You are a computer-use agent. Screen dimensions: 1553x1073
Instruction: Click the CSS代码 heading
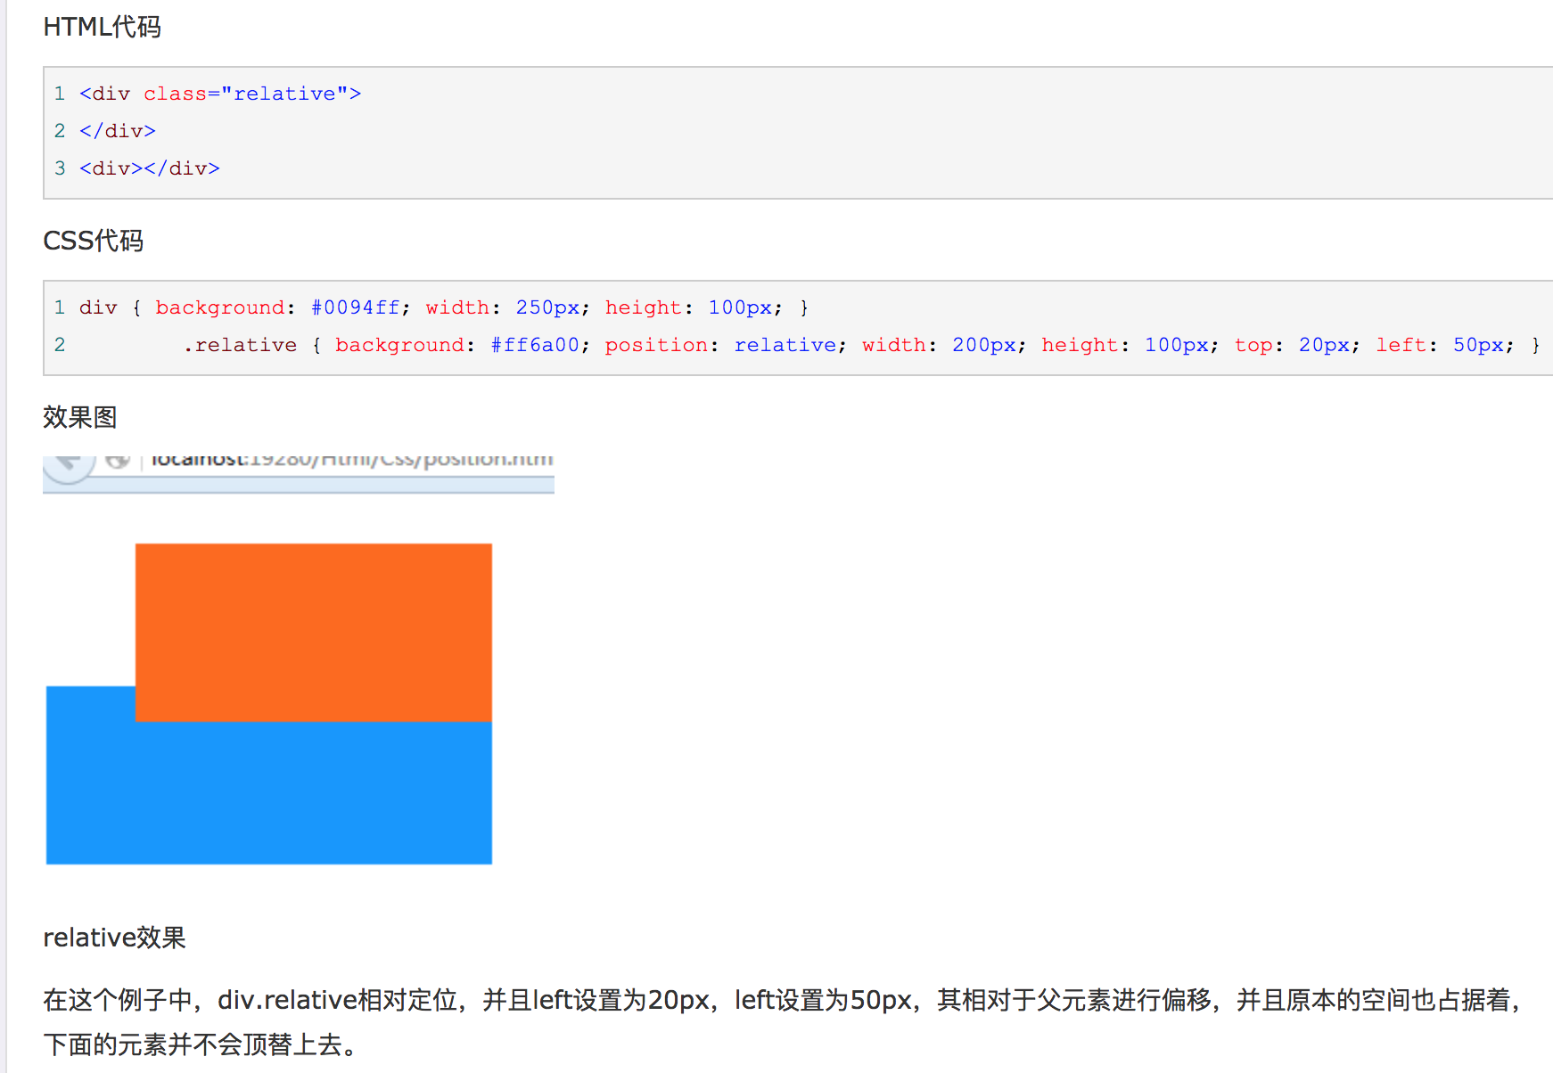click(93, 241)
